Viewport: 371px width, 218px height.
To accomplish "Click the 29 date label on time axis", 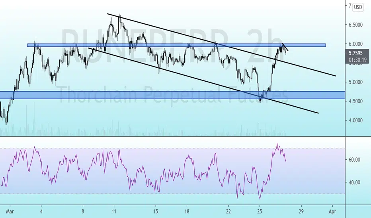I will tap(301, 211).
